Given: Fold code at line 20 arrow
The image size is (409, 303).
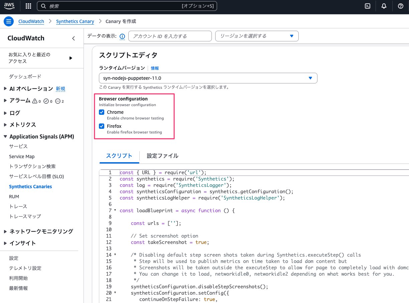Looking at the screenshot, I should [x=115, y=293].
